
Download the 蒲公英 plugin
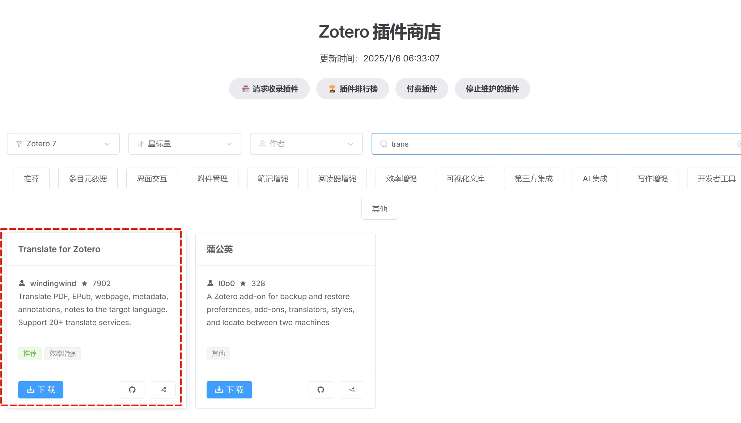pyautogui.click(x=229, y=390)
